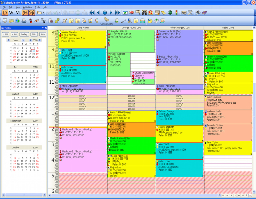The width and height of the screenshot is (256, 199).
Task: Switch to Month view with M button
Action: (17, 13)
